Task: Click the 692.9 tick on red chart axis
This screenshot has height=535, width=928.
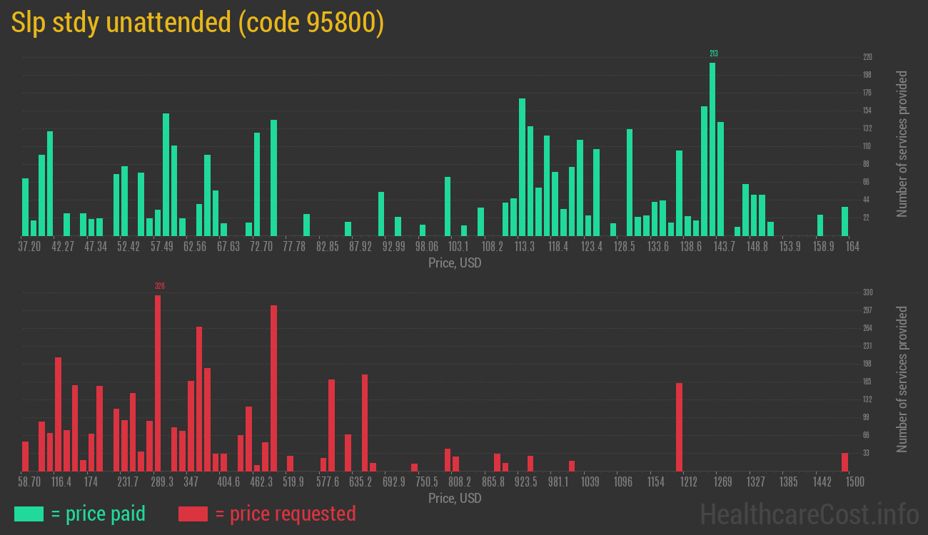Action: (x=393, y=482)
